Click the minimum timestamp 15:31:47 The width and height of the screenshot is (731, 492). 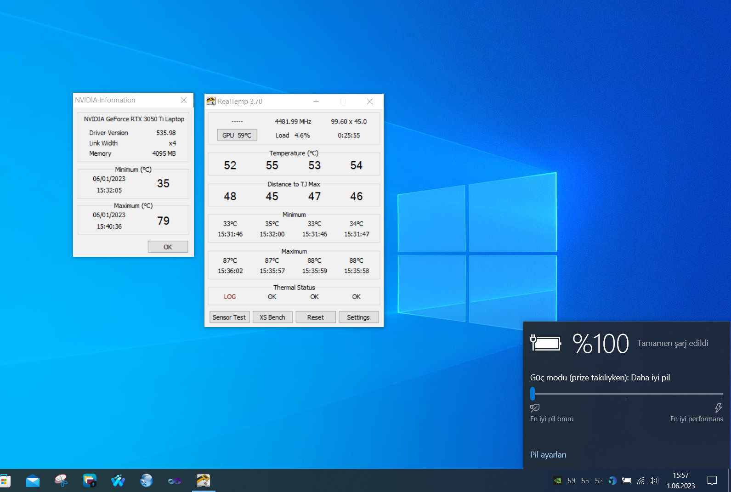click(x=357, y=234)
